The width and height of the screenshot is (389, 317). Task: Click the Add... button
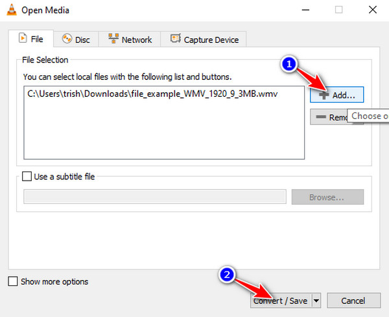[x=336, y=95]
